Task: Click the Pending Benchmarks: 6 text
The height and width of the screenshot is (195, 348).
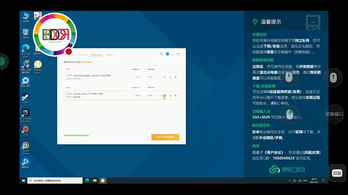Action: (x=76, y=135)
